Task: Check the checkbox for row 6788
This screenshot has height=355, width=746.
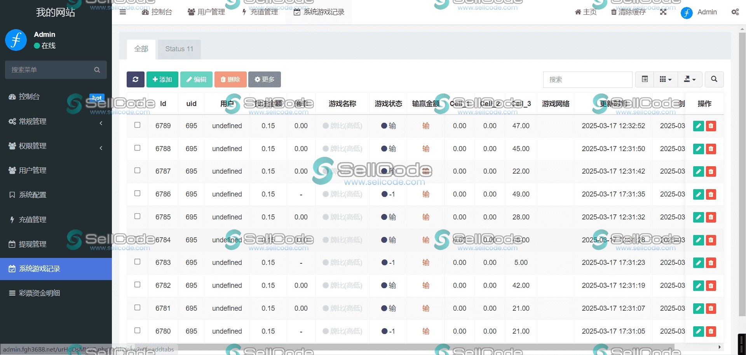Action: click(x=137, y=148)
